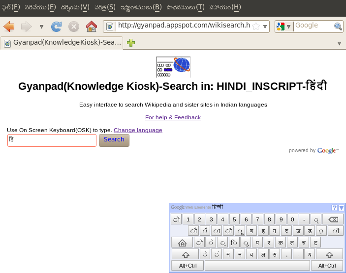Open the ఫైల్(F) File menu

(x=11, y=7)
